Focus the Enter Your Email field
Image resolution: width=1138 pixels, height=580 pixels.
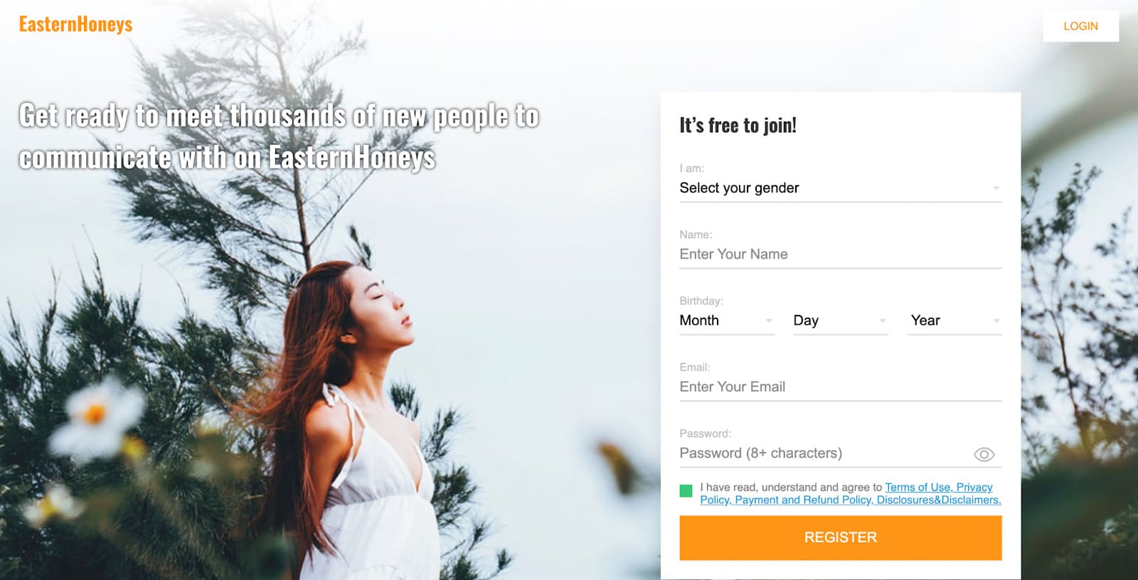(840, 387)
